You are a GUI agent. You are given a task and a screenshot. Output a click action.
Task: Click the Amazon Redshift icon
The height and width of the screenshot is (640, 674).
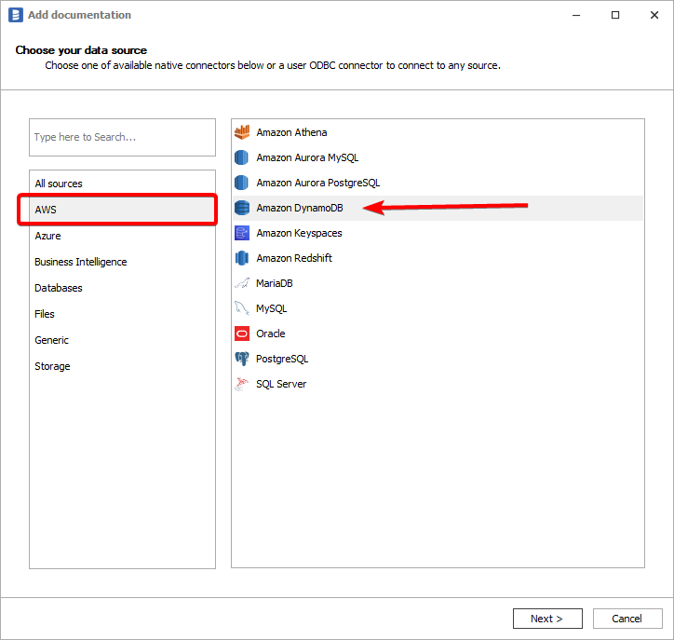(242, 258)
